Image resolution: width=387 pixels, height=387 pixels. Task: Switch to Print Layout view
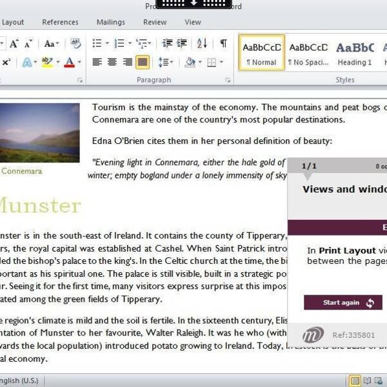point(355,381)
